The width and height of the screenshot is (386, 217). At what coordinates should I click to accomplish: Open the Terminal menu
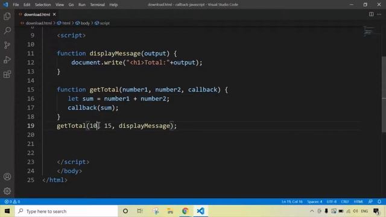pyautogui.click(x=97, y=5)
